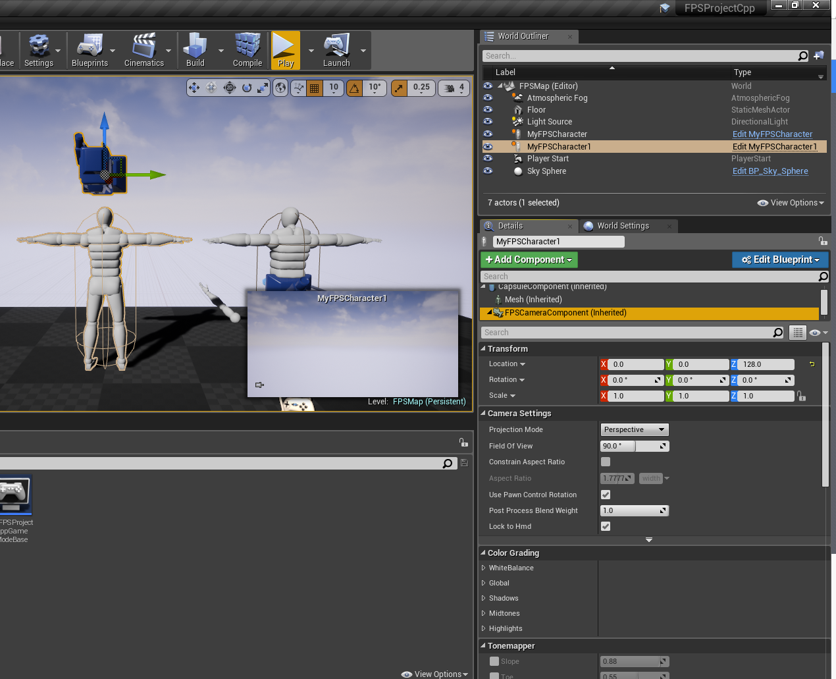
Task: Select the Player Start row in outliner
Action: 654,159
